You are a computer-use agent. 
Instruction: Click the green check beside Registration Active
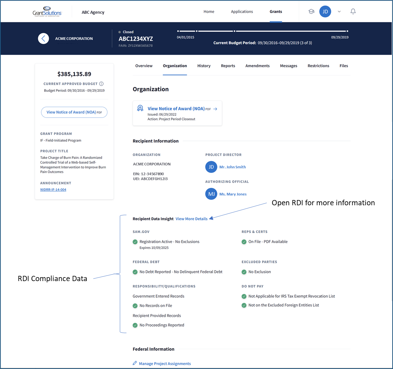pos(135,242)
